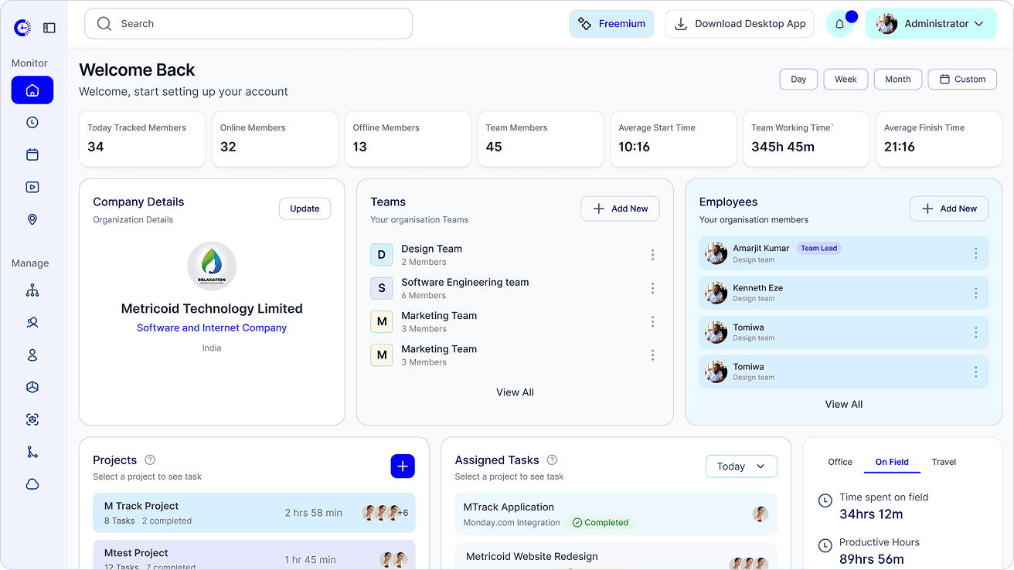
Task: Switch to the Travel tab
Action: click(x=944, y=462)
